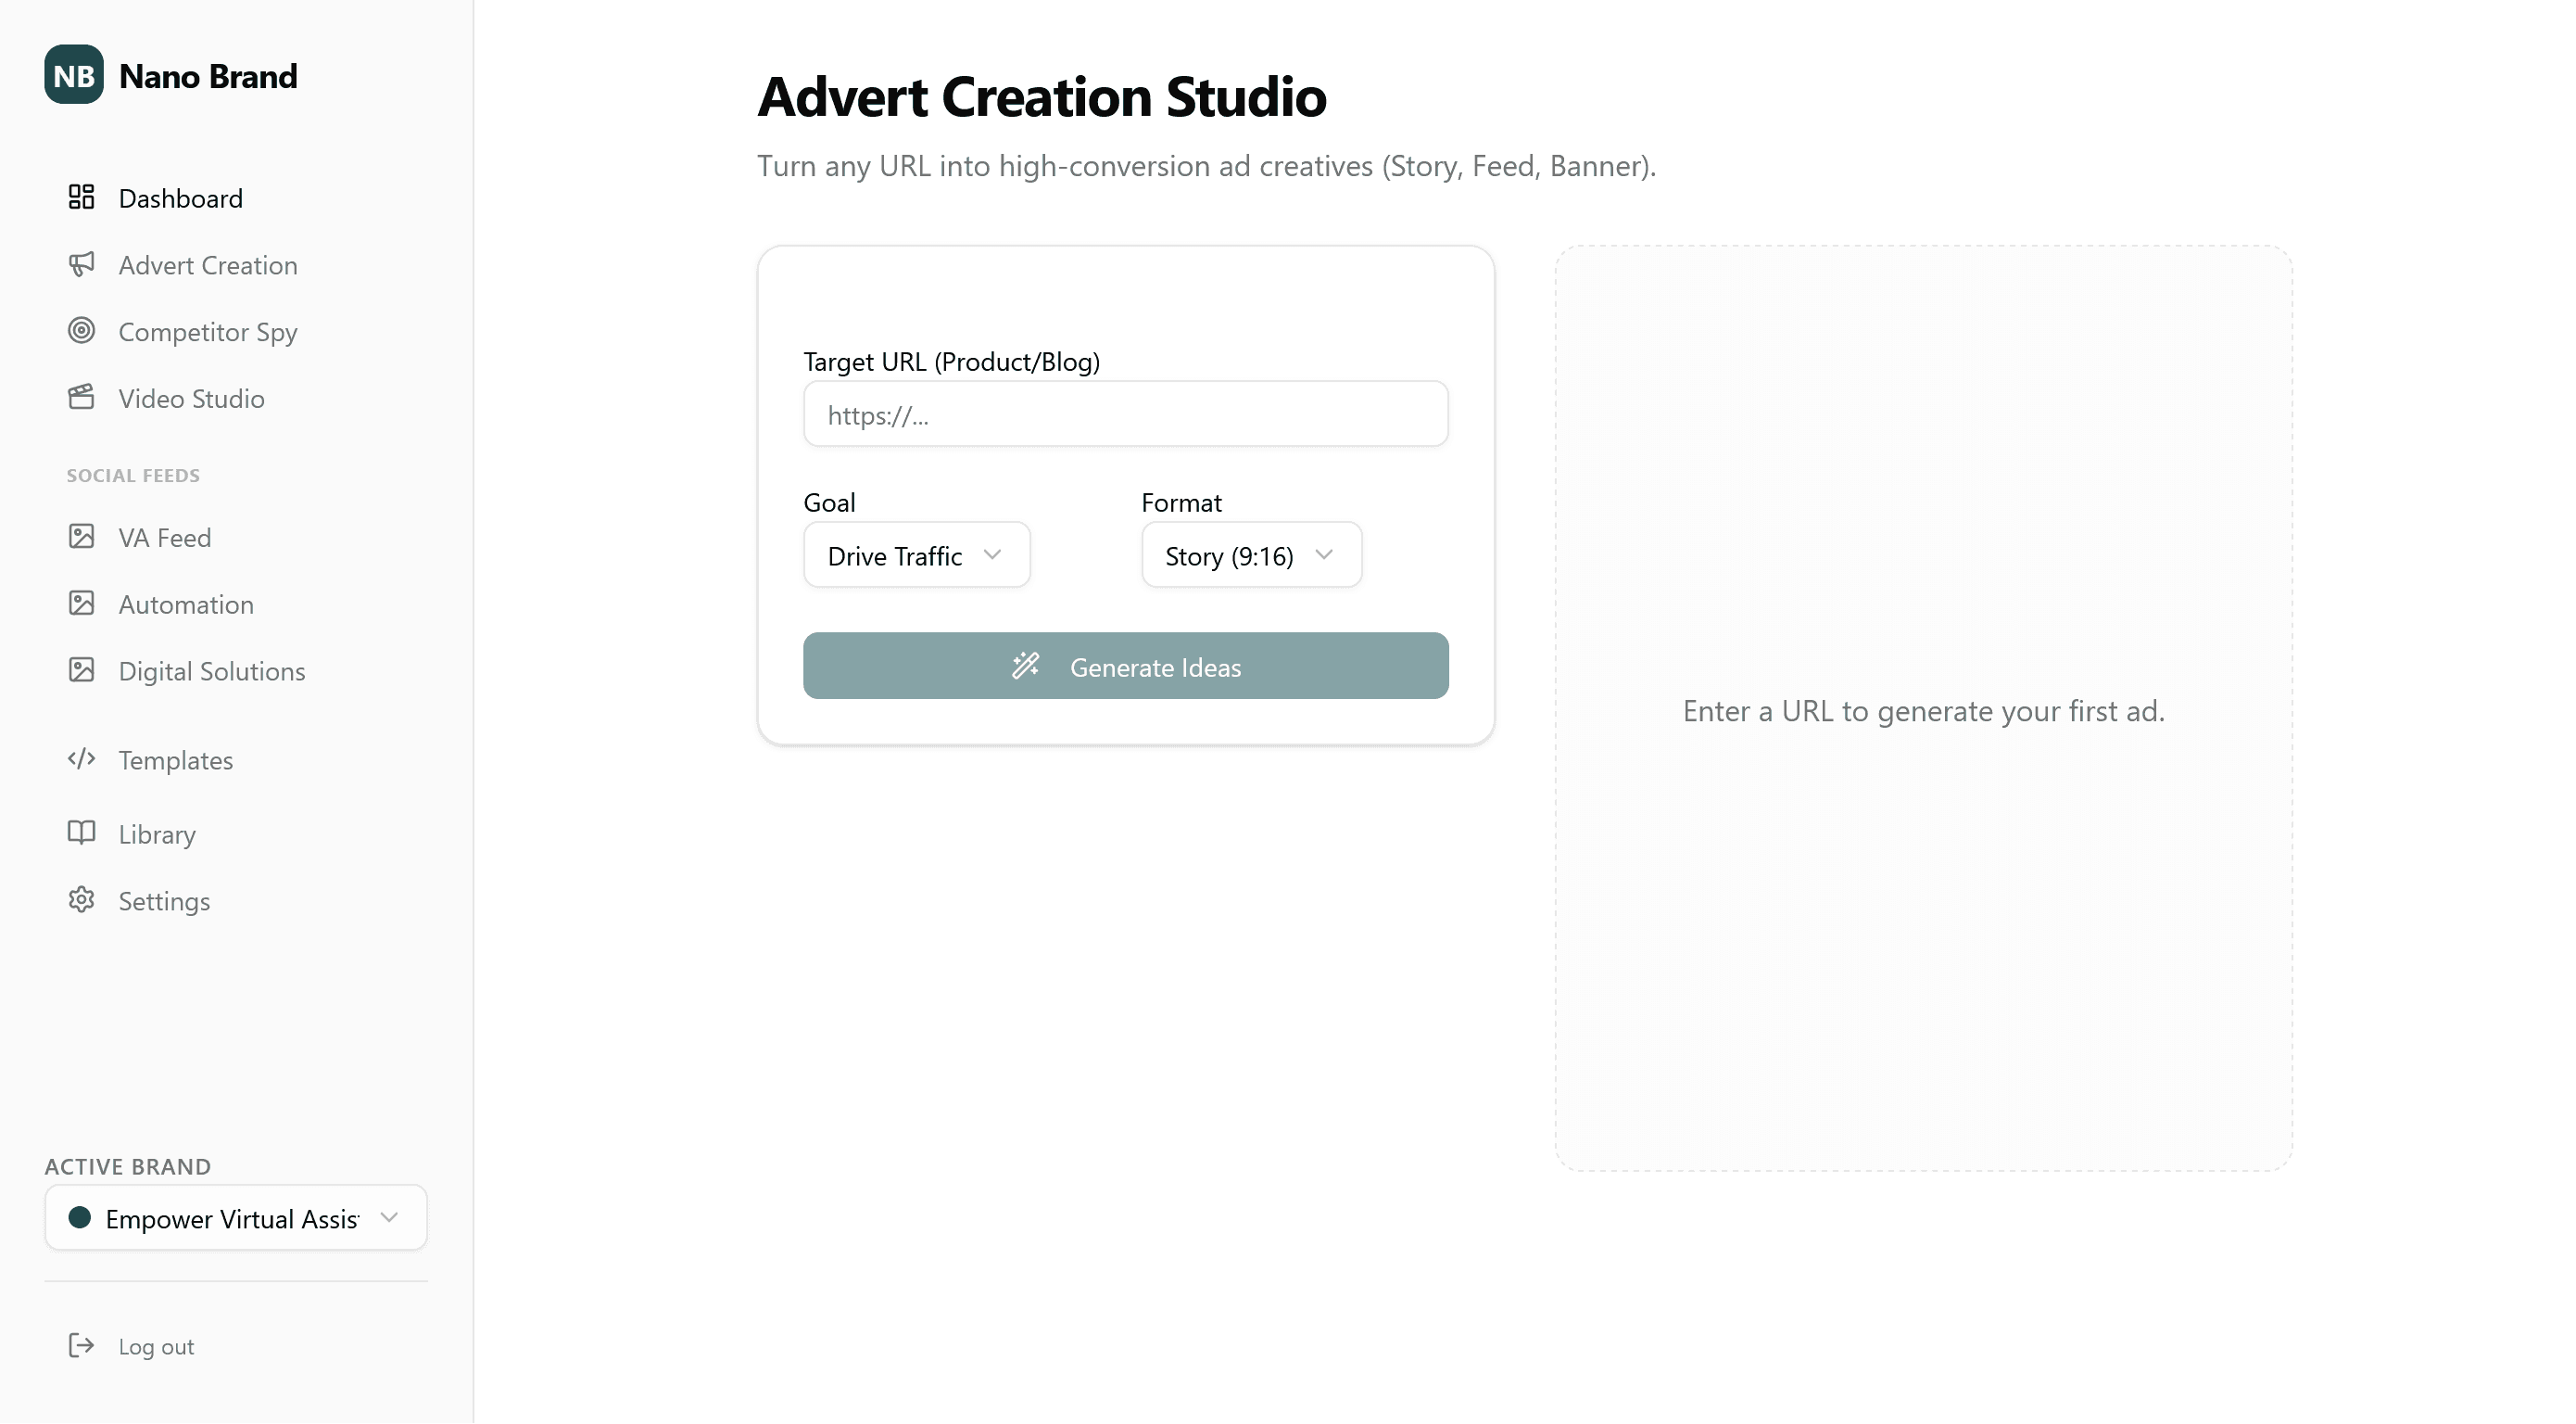Click the magic wand icon on Generate Ideas
Screen dimensions: 2576x1424
click(x=1027, y=666)
